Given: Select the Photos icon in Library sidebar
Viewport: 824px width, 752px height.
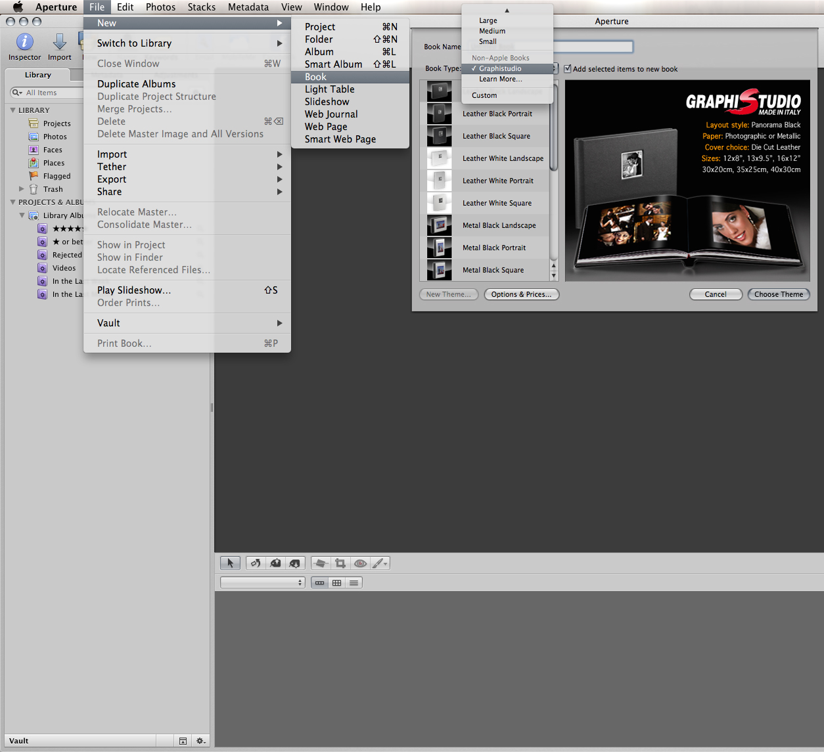Looking at the screenshot, I should pos(34,137).
